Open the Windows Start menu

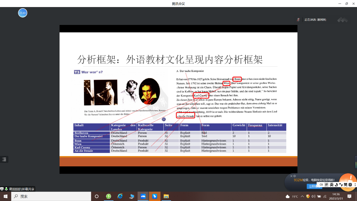pyautogui.click(x=5, y=196)
